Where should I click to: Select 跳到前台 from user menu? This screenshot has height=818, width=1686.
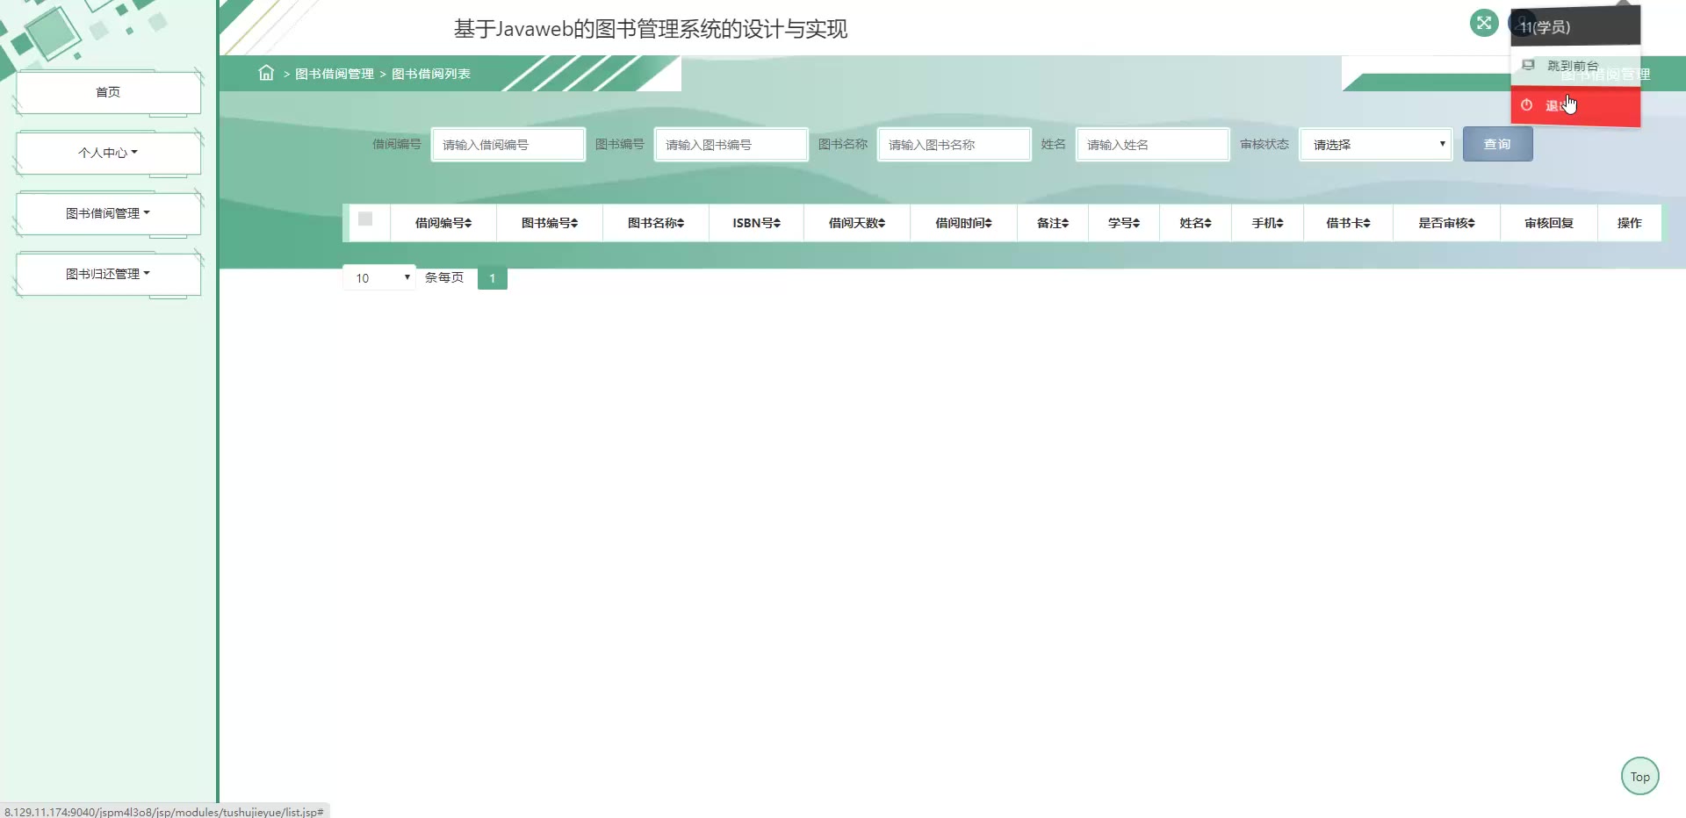[x=1575, y=66]
